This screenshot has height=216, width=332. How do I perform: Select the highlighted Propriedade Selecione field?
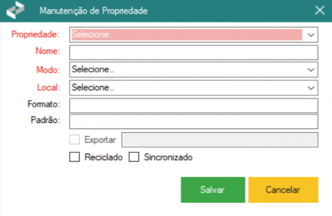[187, 35]
